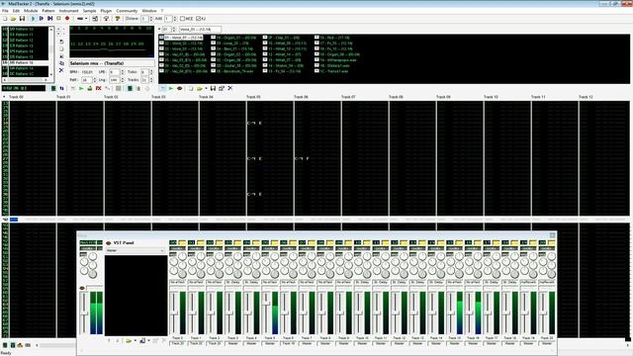Click the Octave spinner arrows

click(151, 19)
